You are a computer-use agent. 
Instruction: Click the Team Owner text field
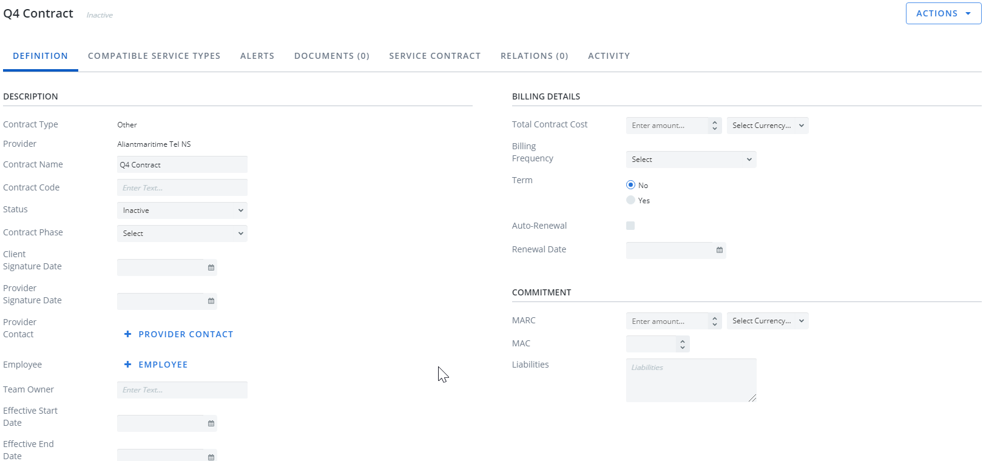(x=182, y=390)
